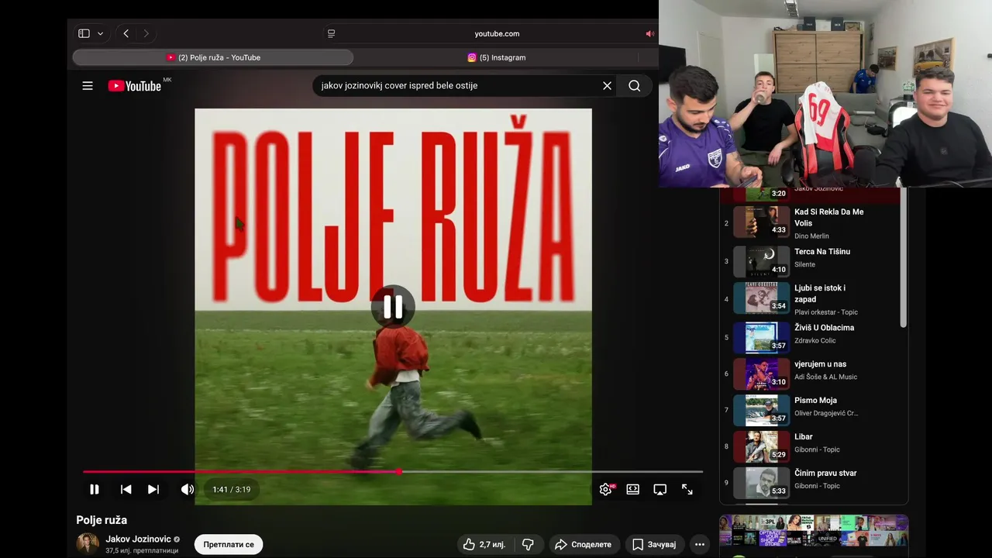The height and width of the screenshot is (558, 992).
Task: Share the video via Споделете
Action: (x=584, y=545)
